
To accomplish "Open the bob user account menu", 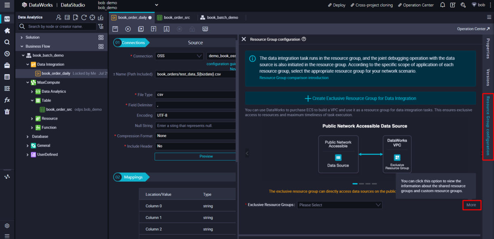I will coord(478,5).
